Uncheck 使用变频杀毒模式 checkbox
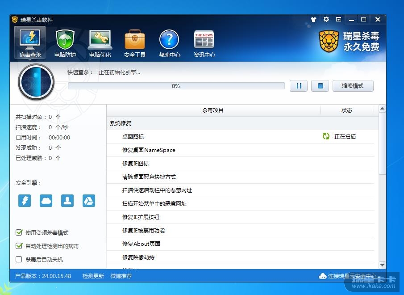The width and height of the screenshot is (404, 295). (19, 232)
